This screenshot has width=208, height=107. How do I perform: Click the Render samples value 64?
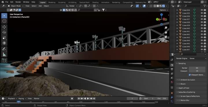point(197,68)
